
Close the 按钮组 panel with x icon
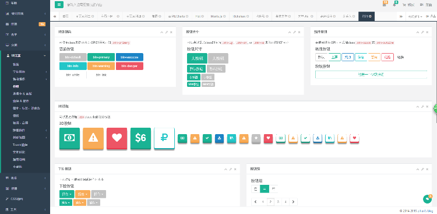427,169
